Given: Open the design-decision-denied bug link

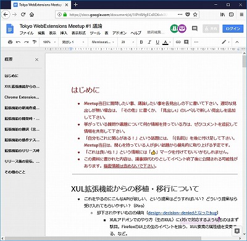Looking at the screenshot, I should pyautogui.click(x=183, y=213).
